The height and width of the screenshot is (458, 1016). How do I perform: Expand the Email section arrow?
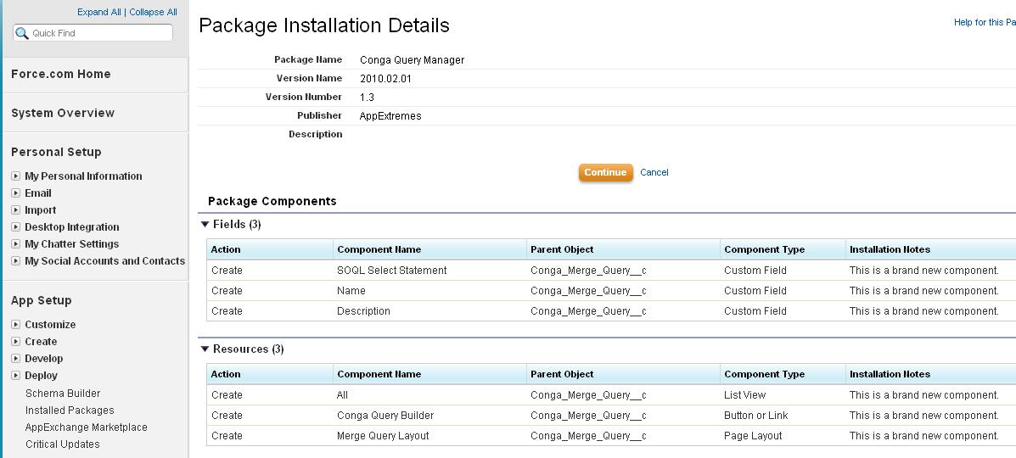pos(16,193)
